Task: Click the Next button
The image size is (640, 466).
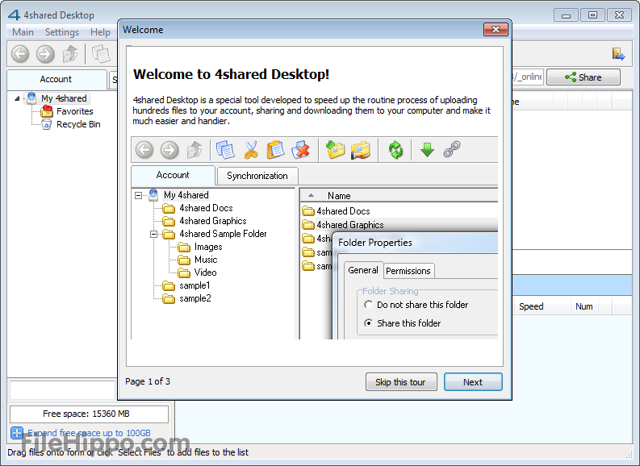Action: pyautogui.click(x=473, y=382)
